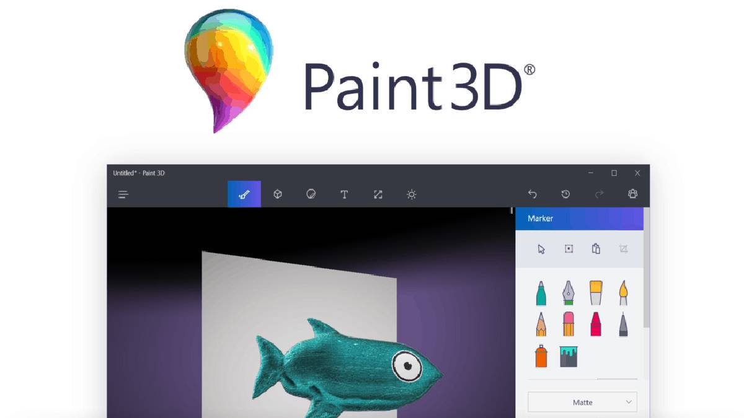
Task: Select the Watercolor brush
Action: (624, 293)
